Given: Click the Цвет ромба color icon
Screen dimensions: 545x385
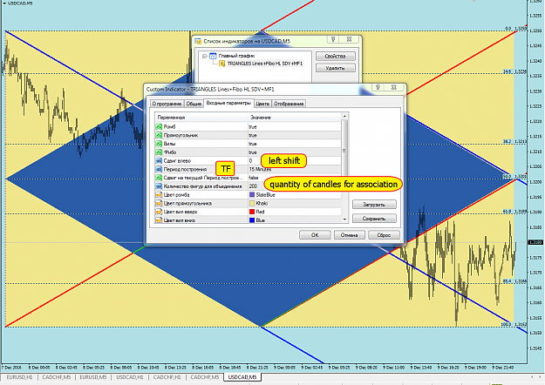Looking at the screenshot, I should pyautogui.click(x=159, y=195).
